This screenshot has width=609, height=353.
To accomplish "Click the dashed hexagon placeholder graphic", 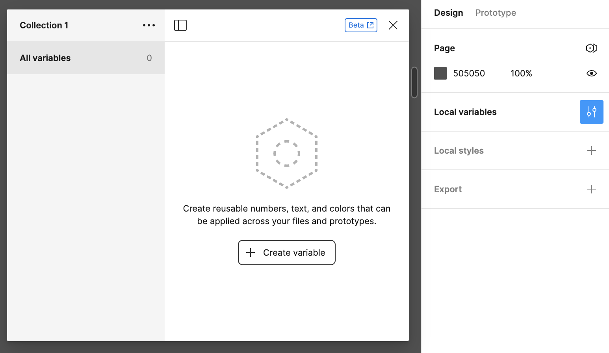I will click(287, 153).
